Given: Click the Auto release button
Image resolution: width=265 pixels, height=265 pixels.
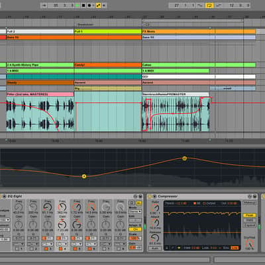Looking at the screenshot, I should [155, 248].
